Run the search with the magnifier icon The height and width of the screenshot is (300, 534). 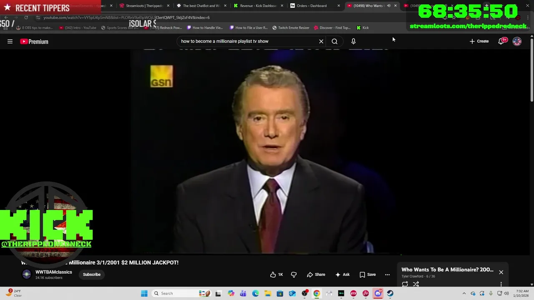(335, 41)
